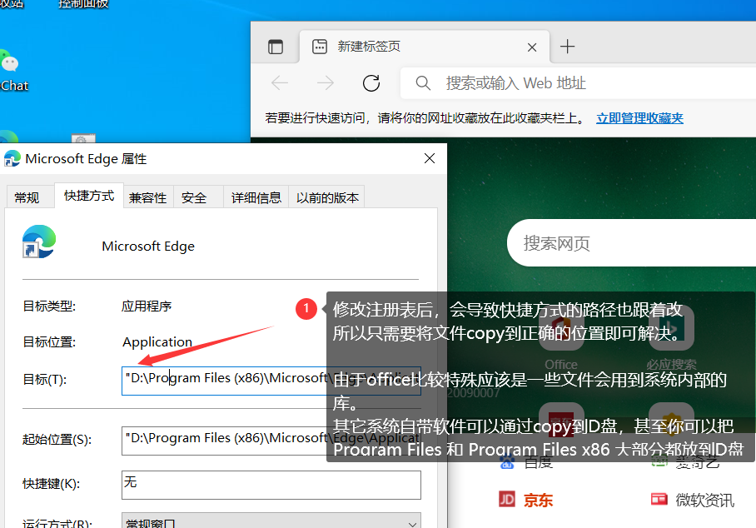Viewport: 756px width, 528px height.
Task: Open Edge tab actions menu icon
Action: coord(276,47)
